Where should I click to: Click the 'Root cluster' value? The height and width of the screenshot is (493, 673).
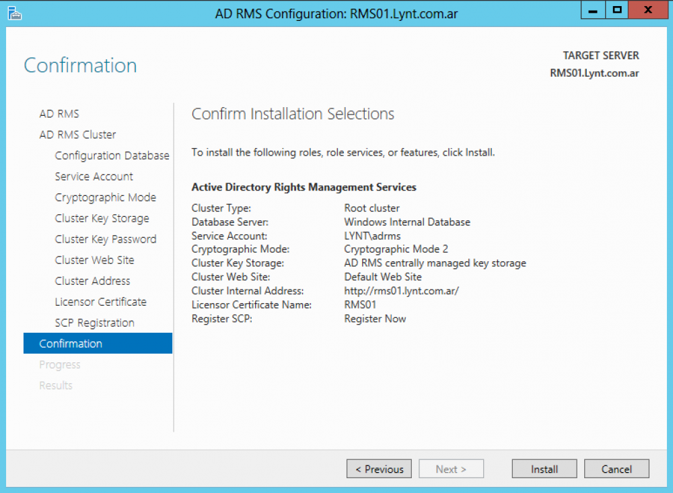tap(371, 208)
